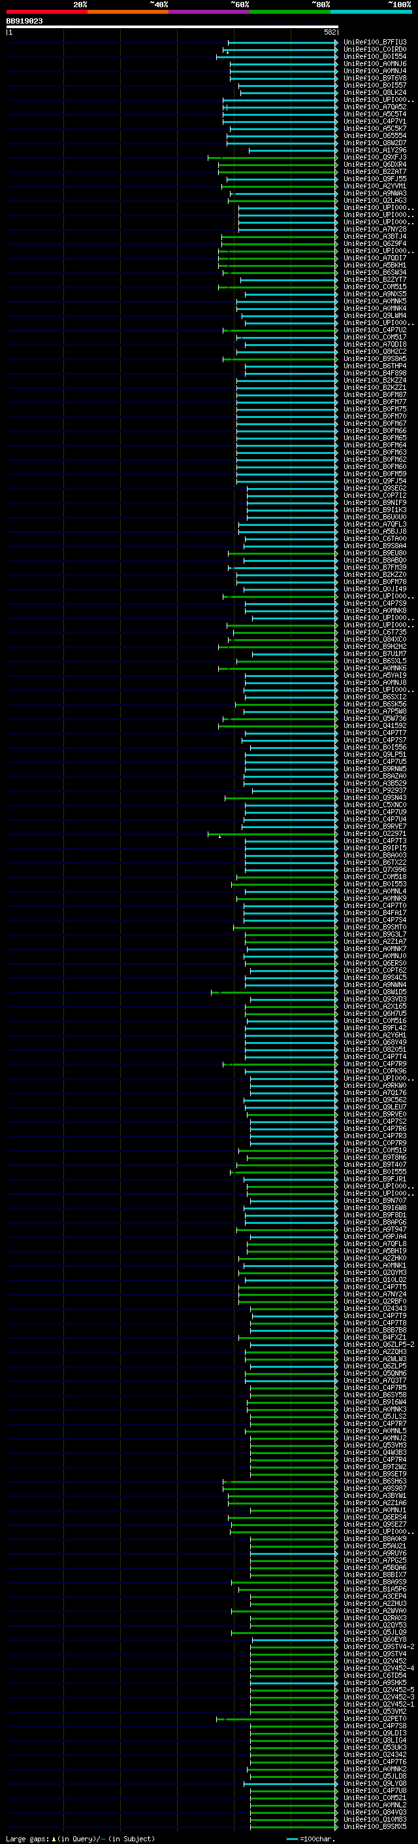Click the cyan 100char scale bar legend
The height and width of the screenshot is (1844, 418).
tap(291, 1839)
